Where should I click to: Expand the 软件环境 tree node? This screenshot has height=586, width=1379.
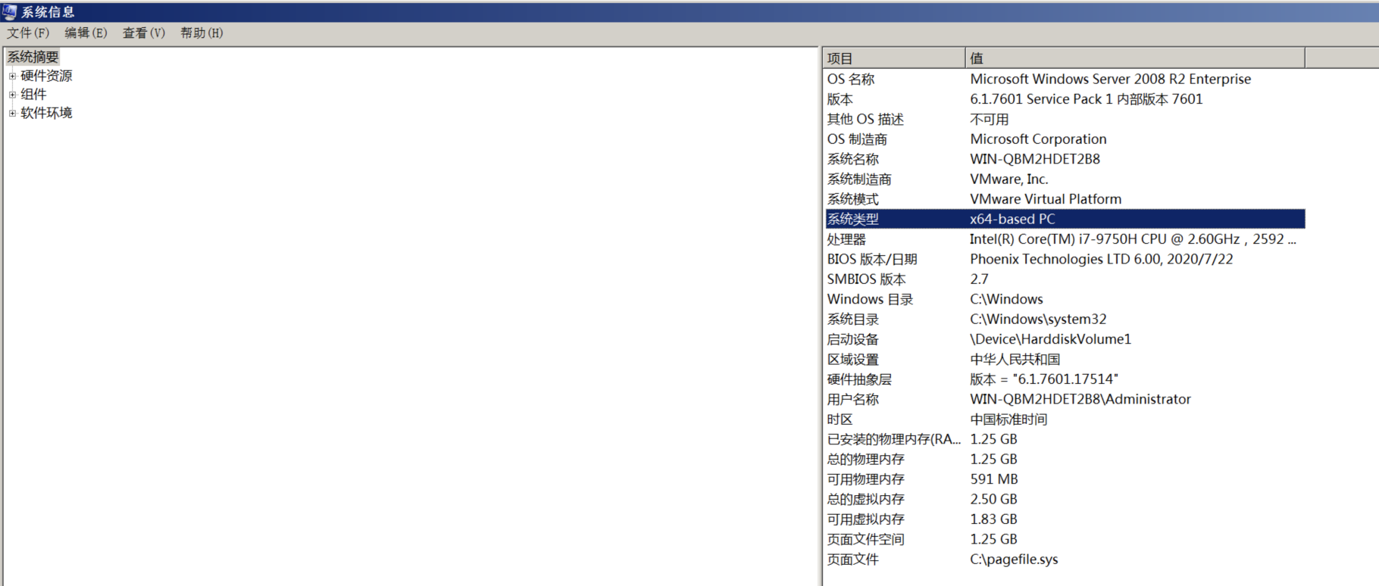(x=12, y=113)
